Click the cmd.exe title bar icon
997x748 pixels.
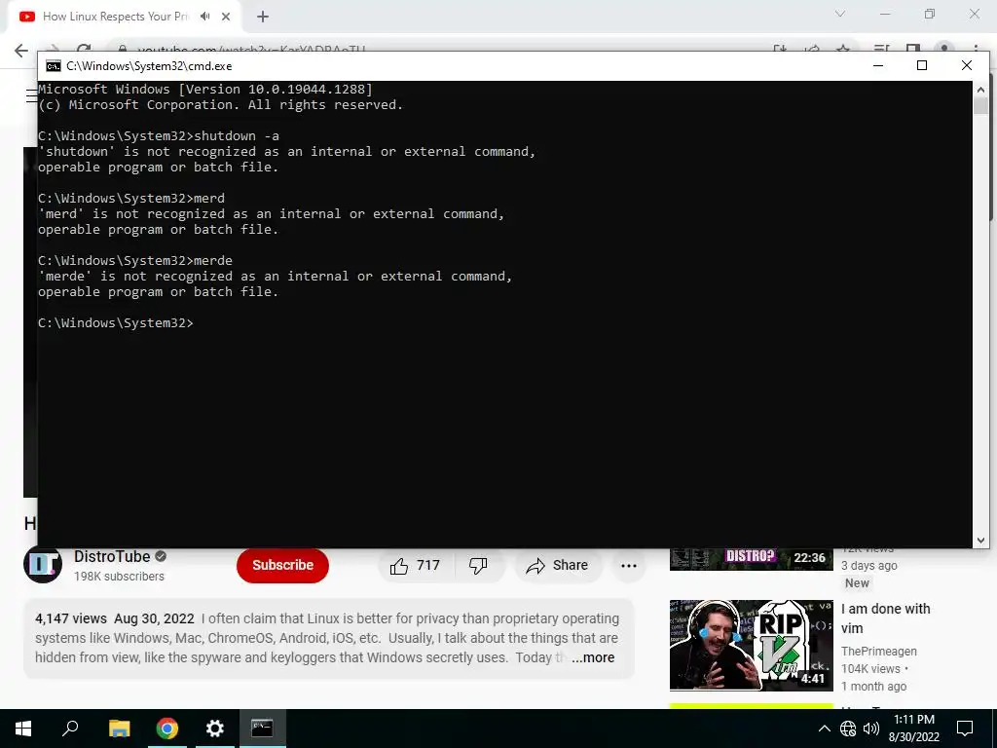click(54, 66)
